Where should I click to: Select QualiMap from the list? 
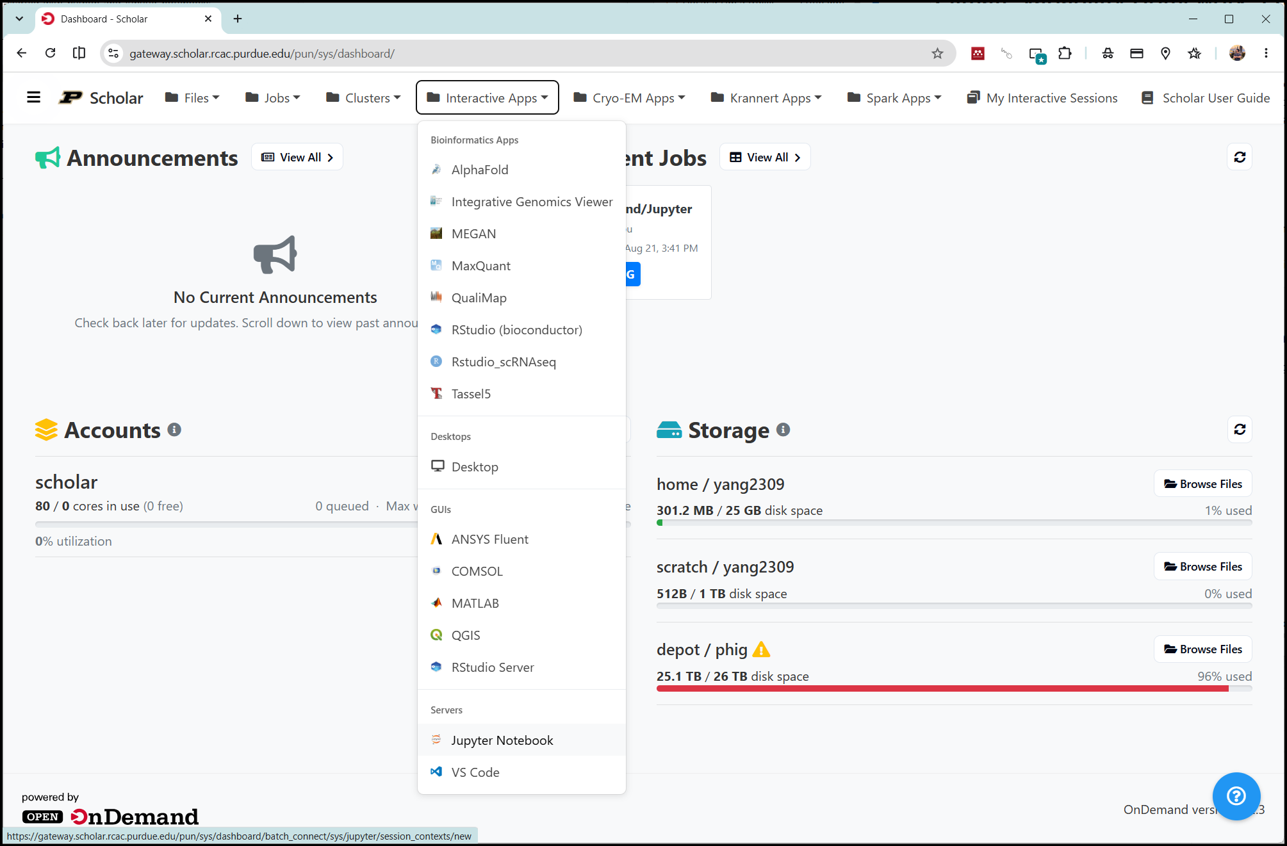click(x=521, y=298)
